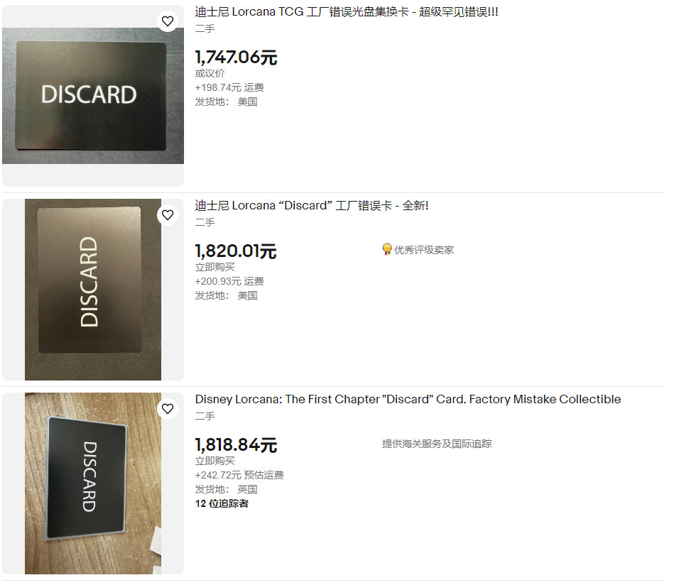Click 提供海关服务及国际追踪 text
677x585 pixels.
pos(437,444)
